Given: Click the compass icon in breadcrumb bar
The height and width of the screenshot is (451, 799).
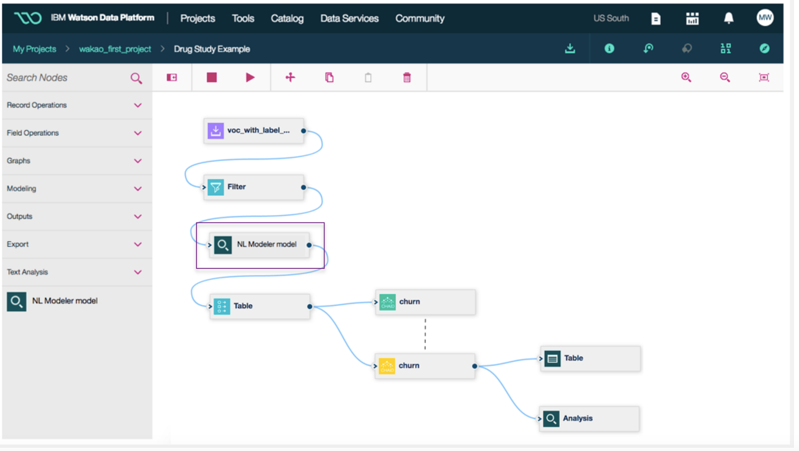Looking at the screenshot, I should [765, 48].
